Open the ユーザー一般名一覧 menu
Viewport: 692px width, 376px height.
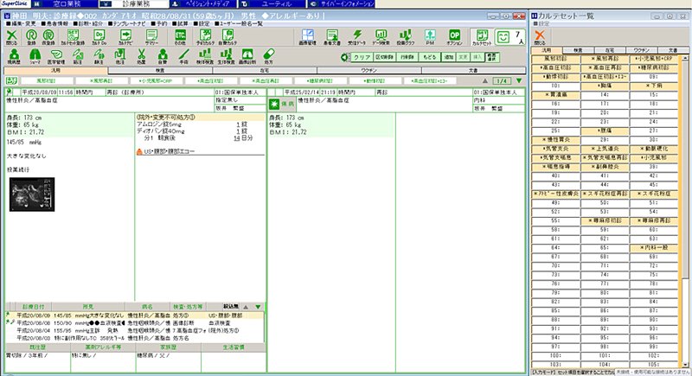239,23
